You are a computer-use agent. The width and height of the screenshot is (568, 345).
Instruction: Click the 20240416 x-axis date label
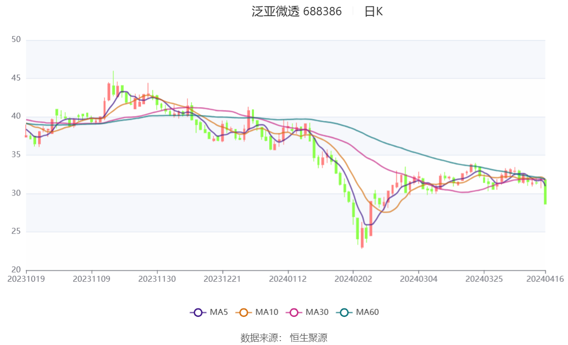pos(545,279)
